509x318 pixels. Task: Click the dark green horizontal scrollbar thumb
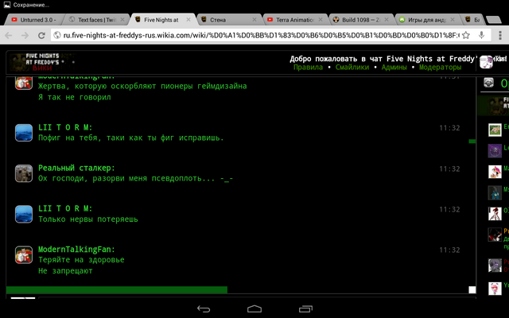point(117,289)
